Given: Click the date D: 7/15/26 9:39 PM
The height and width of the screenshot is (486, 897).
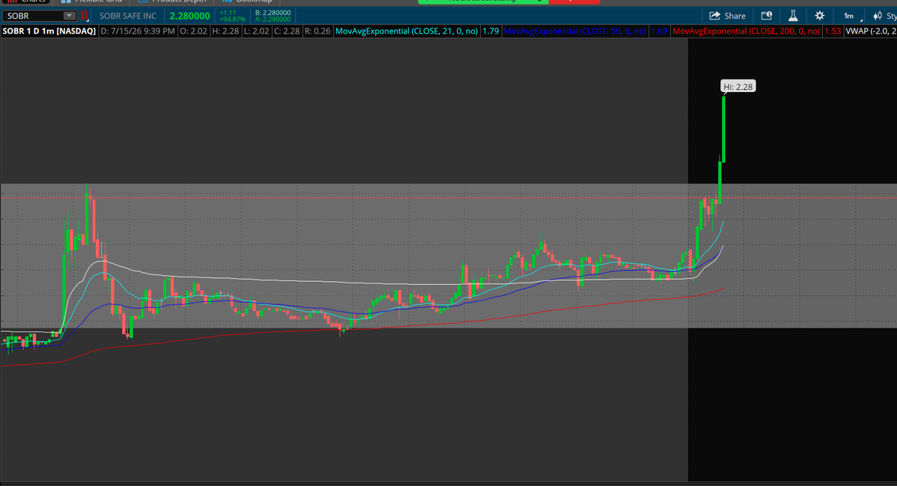Looking at the screenshot, I should click(x=138, y=31).
